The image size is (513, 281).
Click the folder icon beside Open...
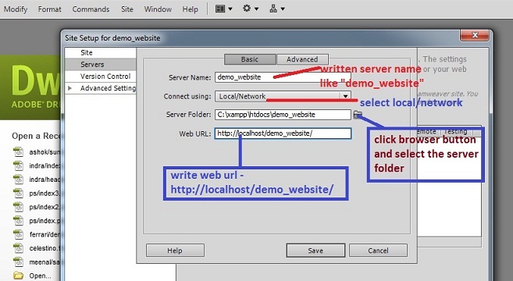tap(18, 276)
